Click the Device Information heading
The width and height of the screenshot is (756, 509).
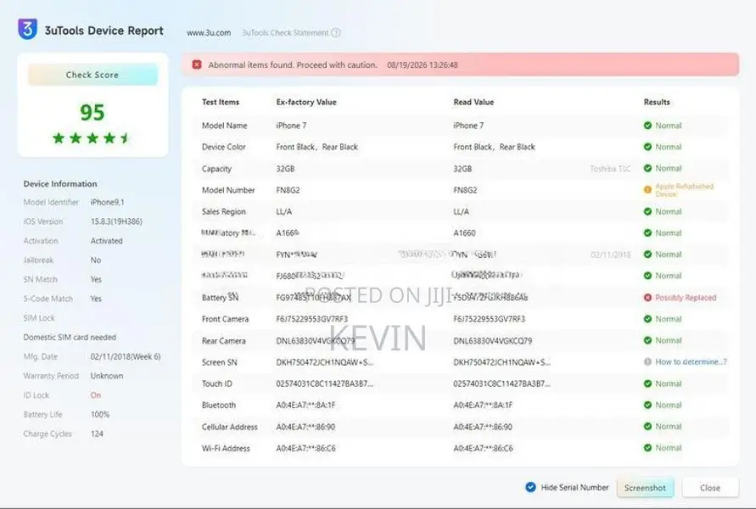60,184
